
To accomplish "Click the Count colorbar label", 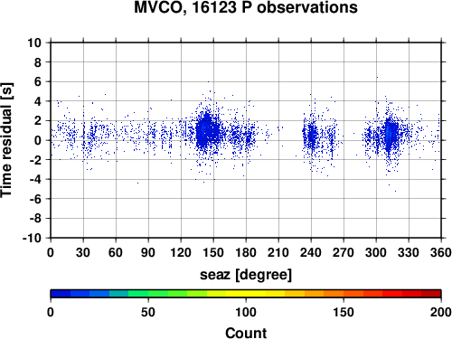I will [246, 333].
